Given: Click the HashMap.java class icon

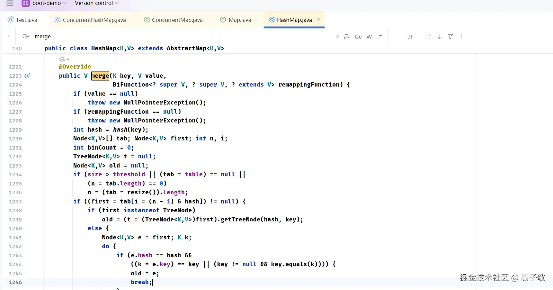Looking at the screenshot, I should tap(272, 20).
